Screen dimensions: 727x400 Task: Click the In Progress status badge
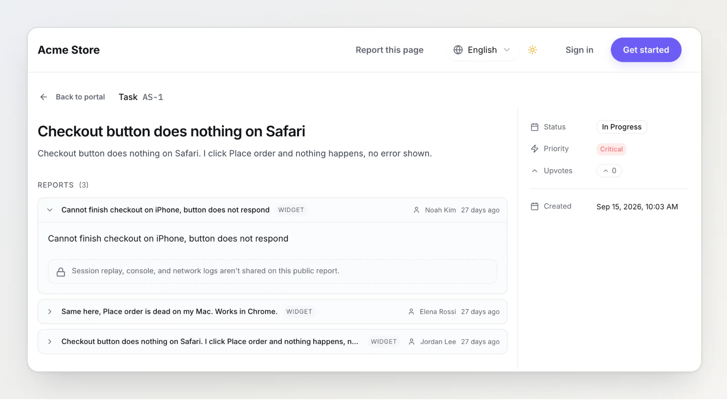pyautogui.click(x=622, y=127)
